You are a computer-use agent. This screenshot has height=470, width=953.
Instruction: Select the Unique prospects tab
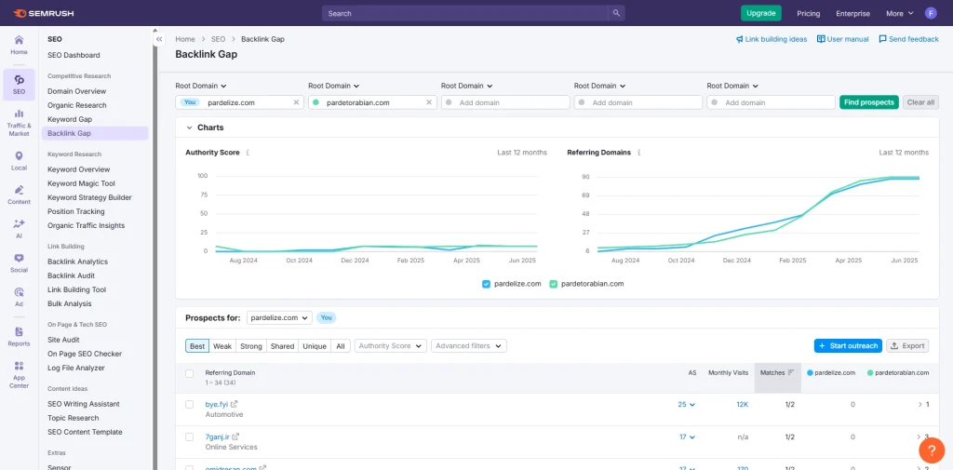pyautogui.click(x=315, y=346)
